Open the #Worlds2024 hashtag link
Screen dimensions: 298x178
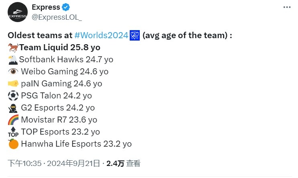click(x=101, y=35)
